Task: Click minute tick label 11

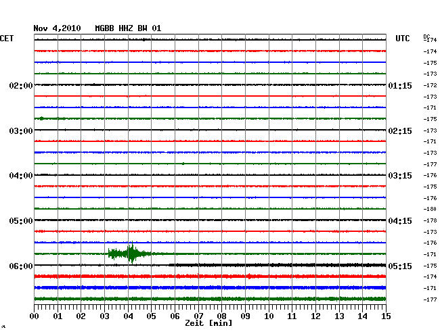Action: 292,316
